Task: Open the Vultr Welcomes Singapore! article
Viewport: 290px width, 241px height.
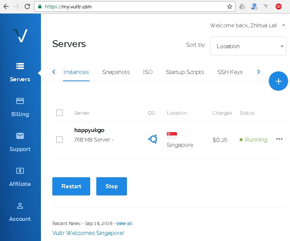Action: [88, 233]
